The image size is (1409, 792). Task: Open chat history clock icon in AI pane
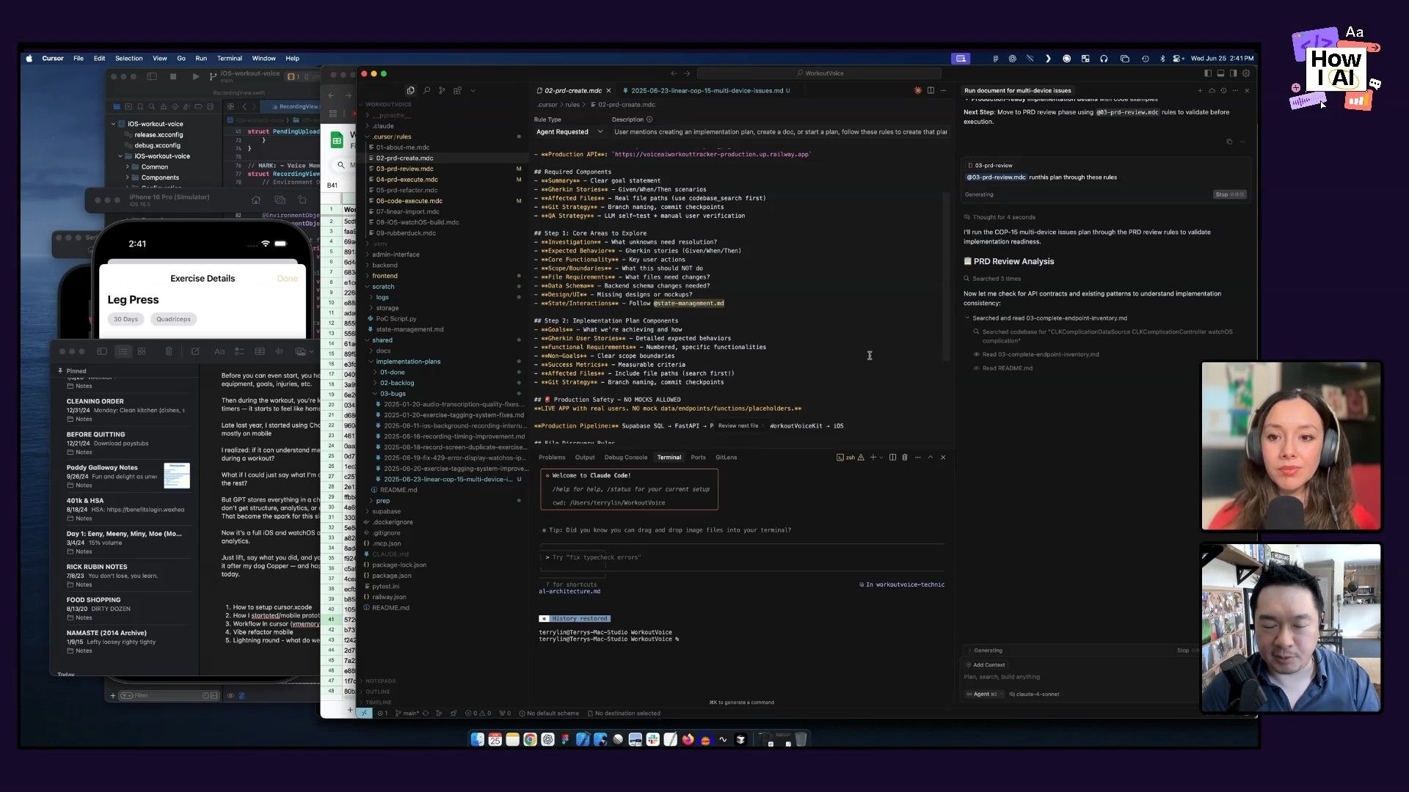click(x=1223, y=90)
